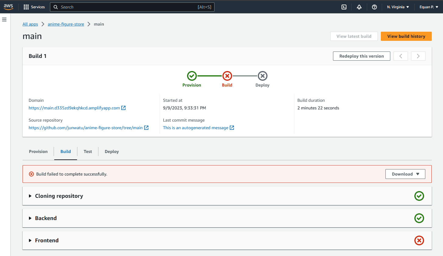The height and width of the screenshot is (256, 443).
Task: Click the build duration 2 minutes 22 seconds
Action: [318, 108]
